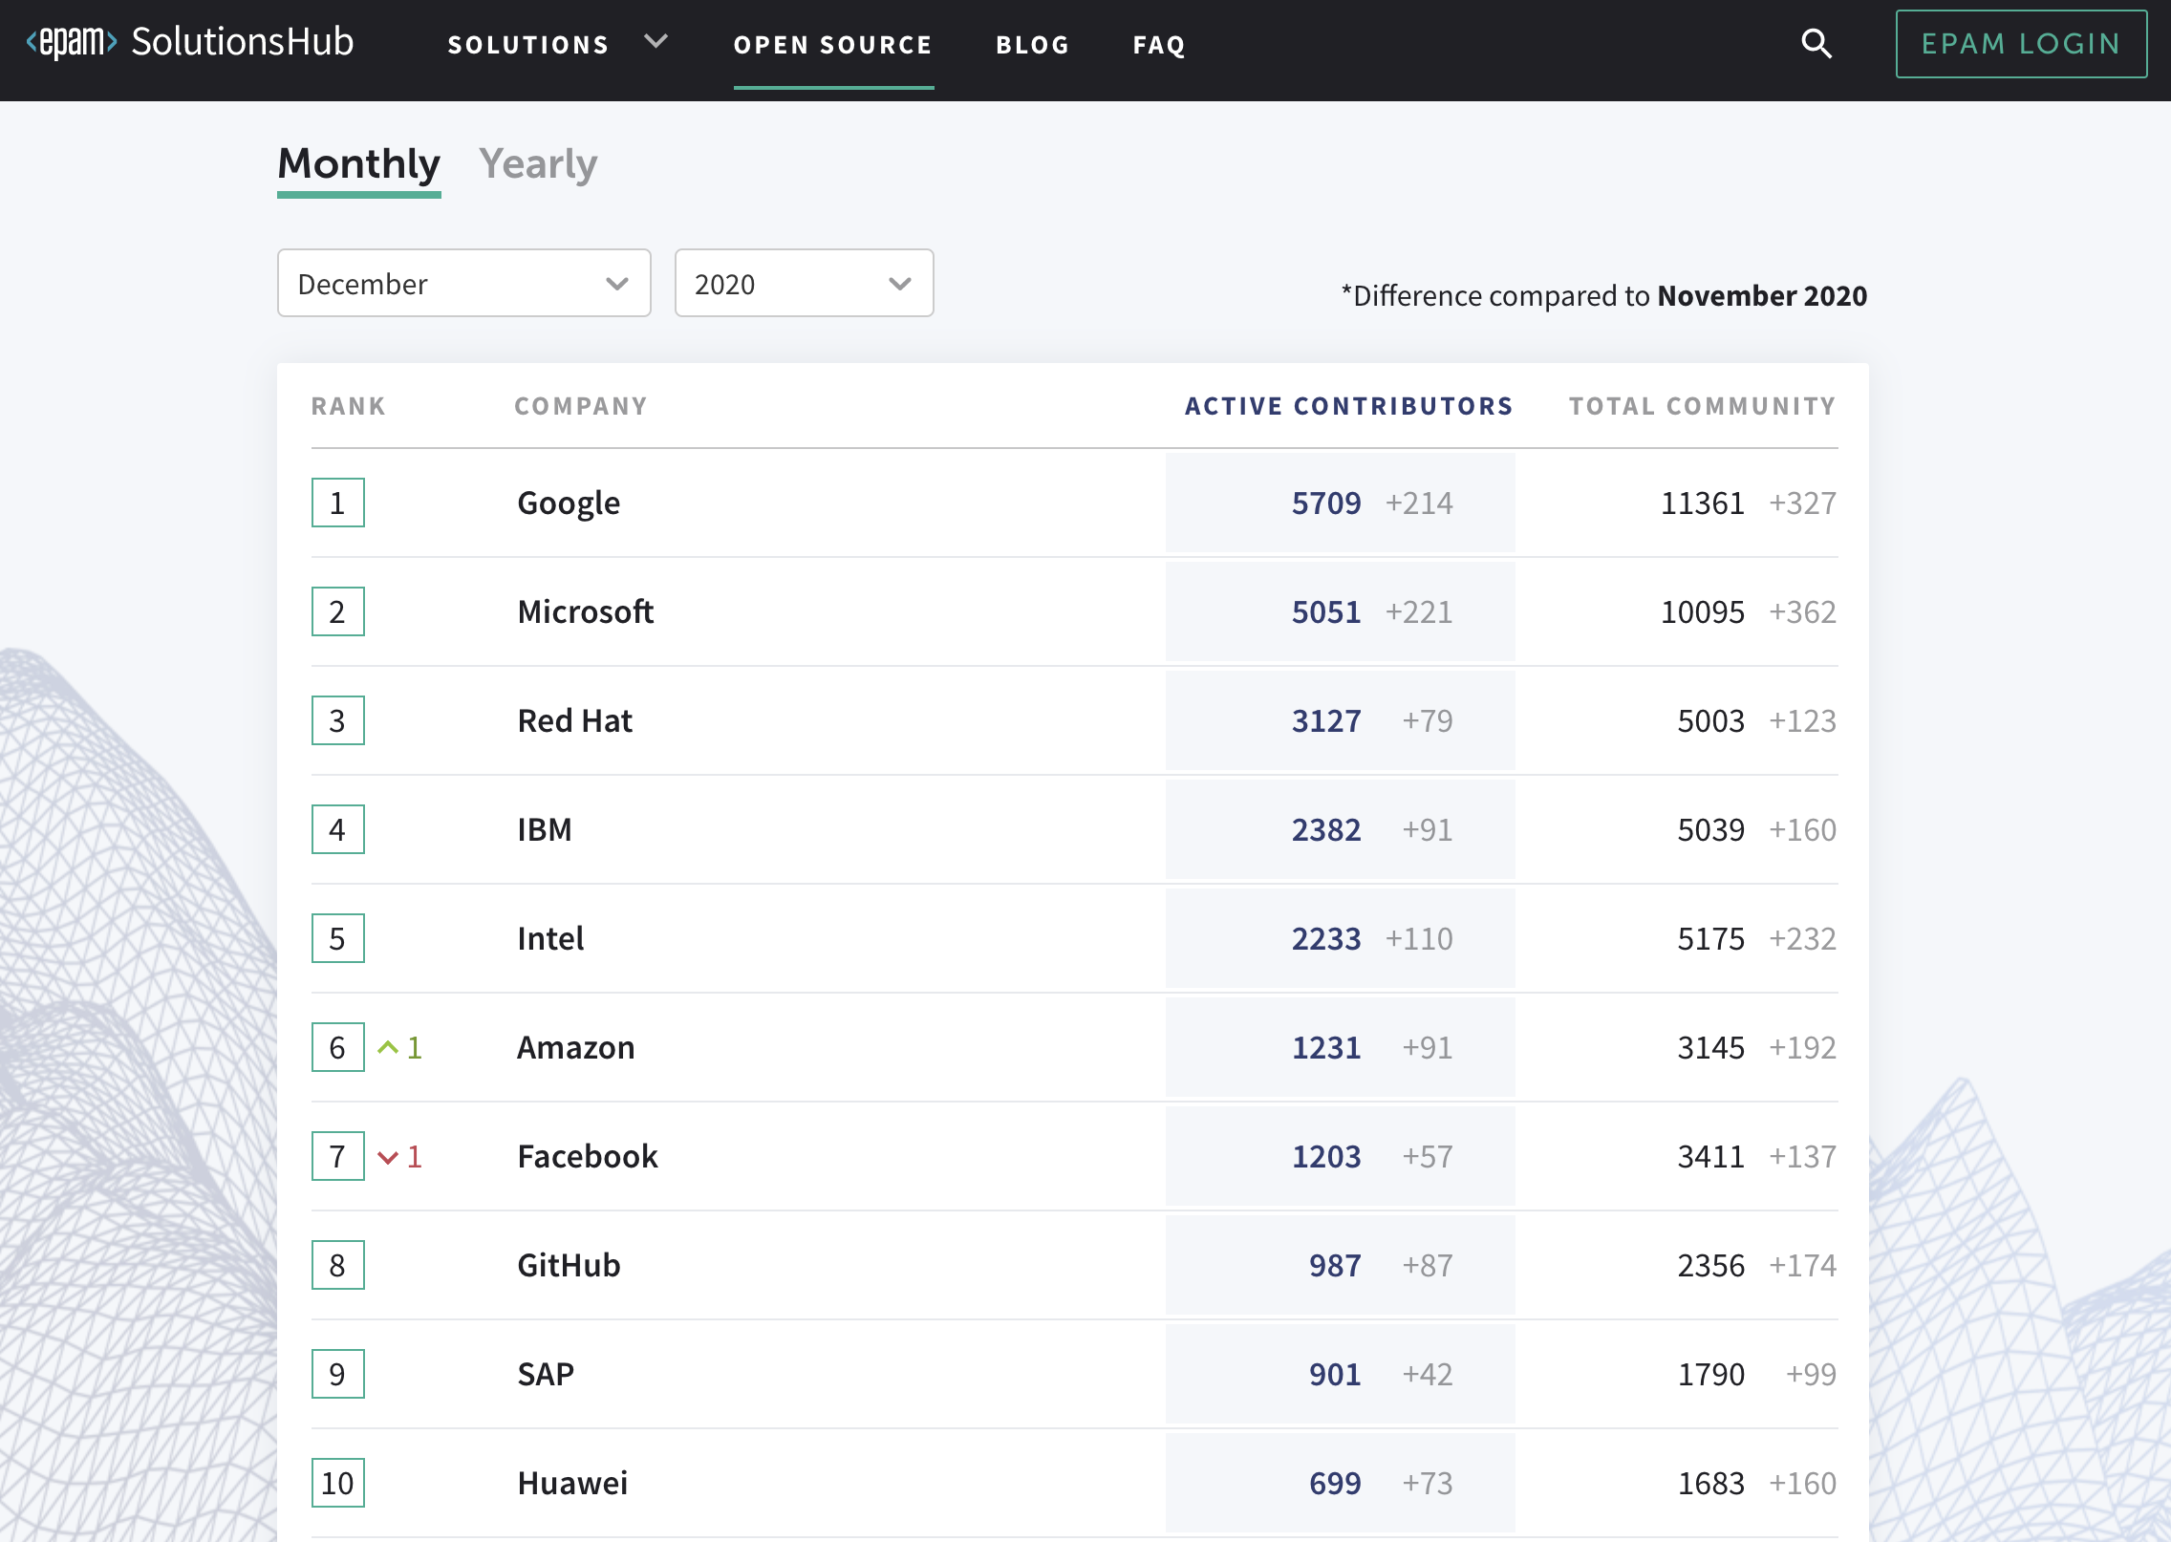Click the EPAM LOGIN button
The height and width of the screenshot is (1542, 2171).
tap(2021, 44)
